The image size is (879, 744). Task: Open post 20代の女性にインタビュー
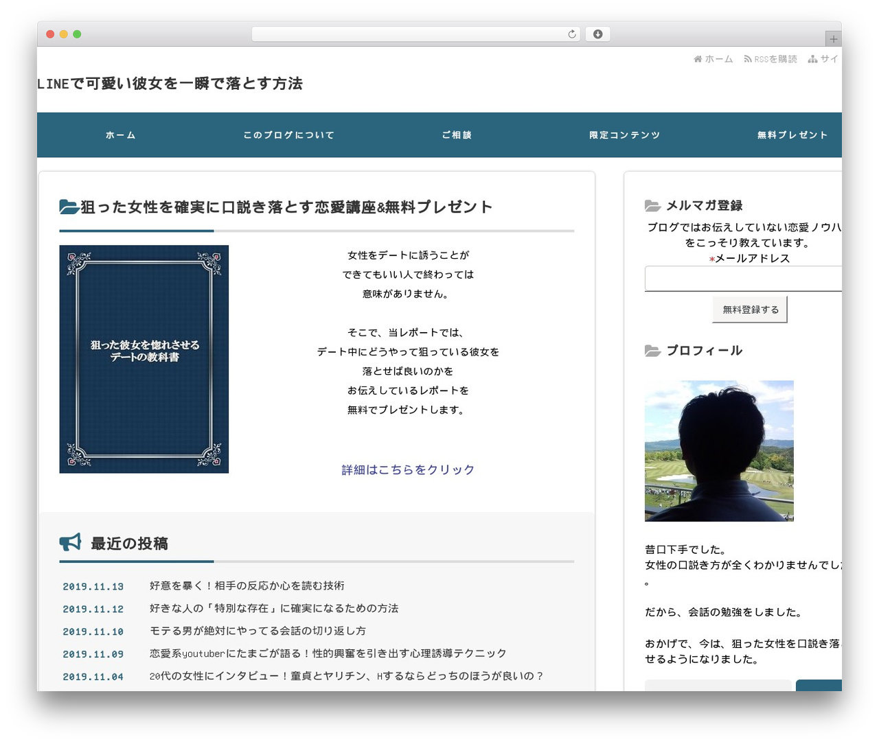347,676
